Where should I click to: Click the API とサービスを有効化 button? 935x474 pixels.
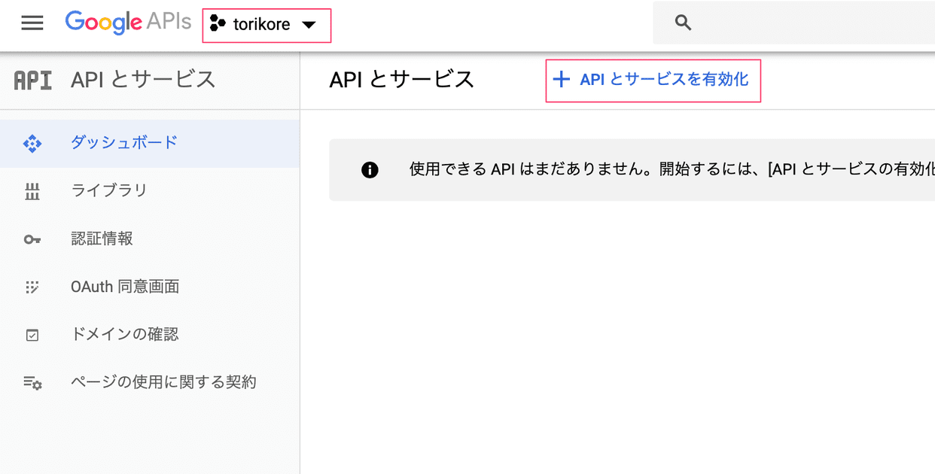pyautogui.click(x=652, y=80)
